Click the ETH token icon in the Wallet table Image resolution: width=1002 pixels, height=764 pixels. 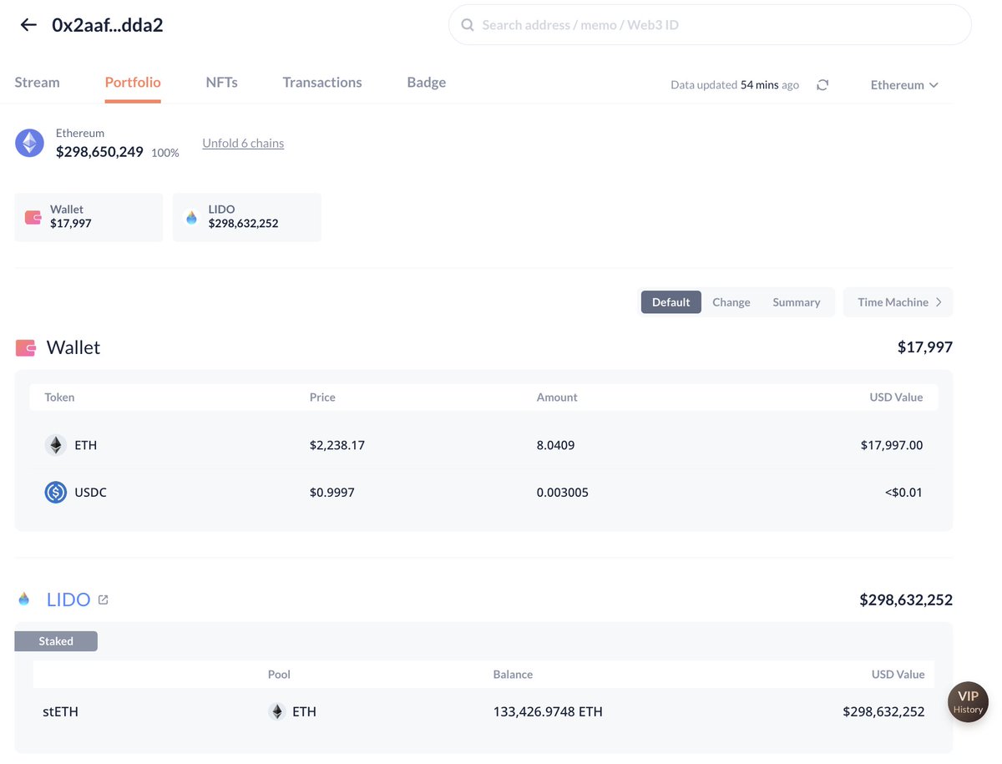55,445
